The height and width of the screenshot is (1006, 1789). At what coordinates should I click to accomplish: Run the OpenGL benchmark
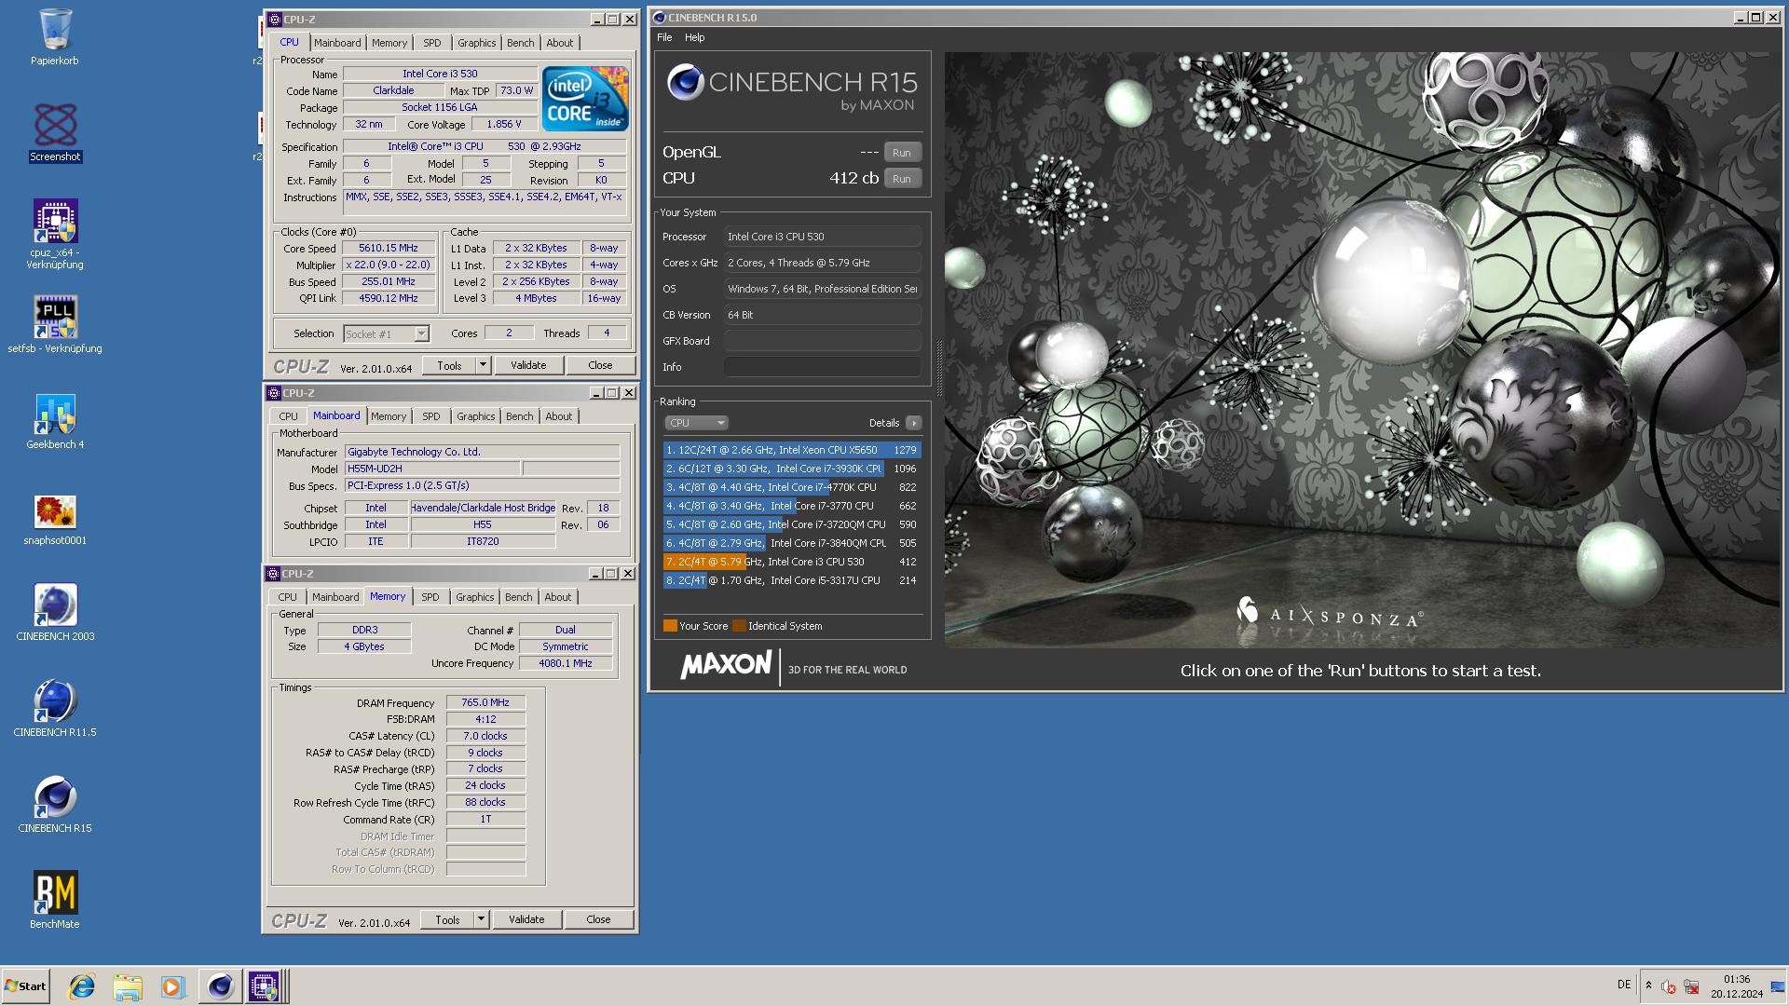[x=902, y=153]
